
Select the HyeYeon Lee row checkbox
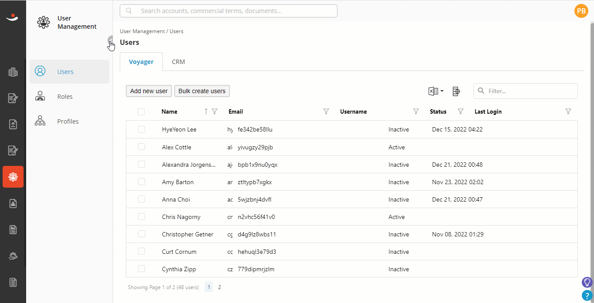coord(142,129)
